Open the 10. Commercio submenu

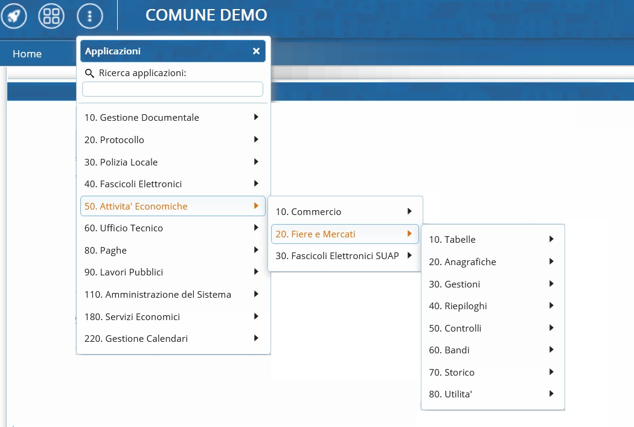309,211
